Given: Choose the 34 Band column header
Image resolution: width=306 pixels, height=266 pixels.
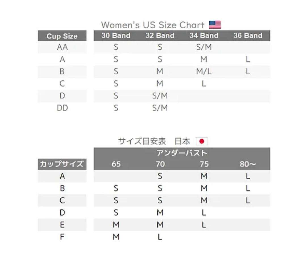Looking at the screenshot, I should (x=204, y=36).
